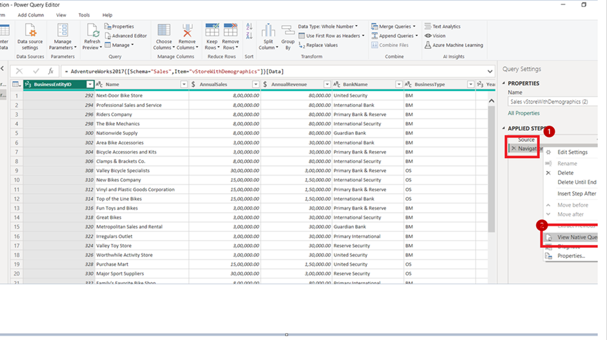
Task: Click the Group By icon
Action: (288, 31)
